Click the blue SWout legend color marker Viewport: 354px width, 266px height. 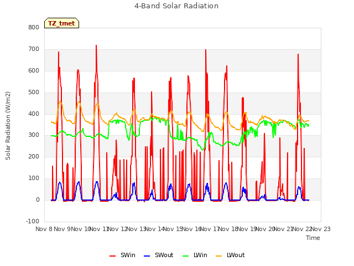click(147, 256)
